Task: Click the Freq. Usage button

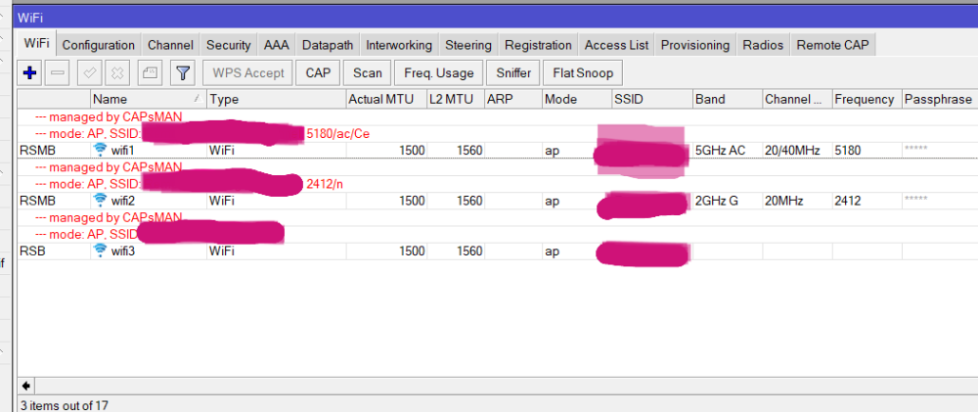Action: [439, 72]
